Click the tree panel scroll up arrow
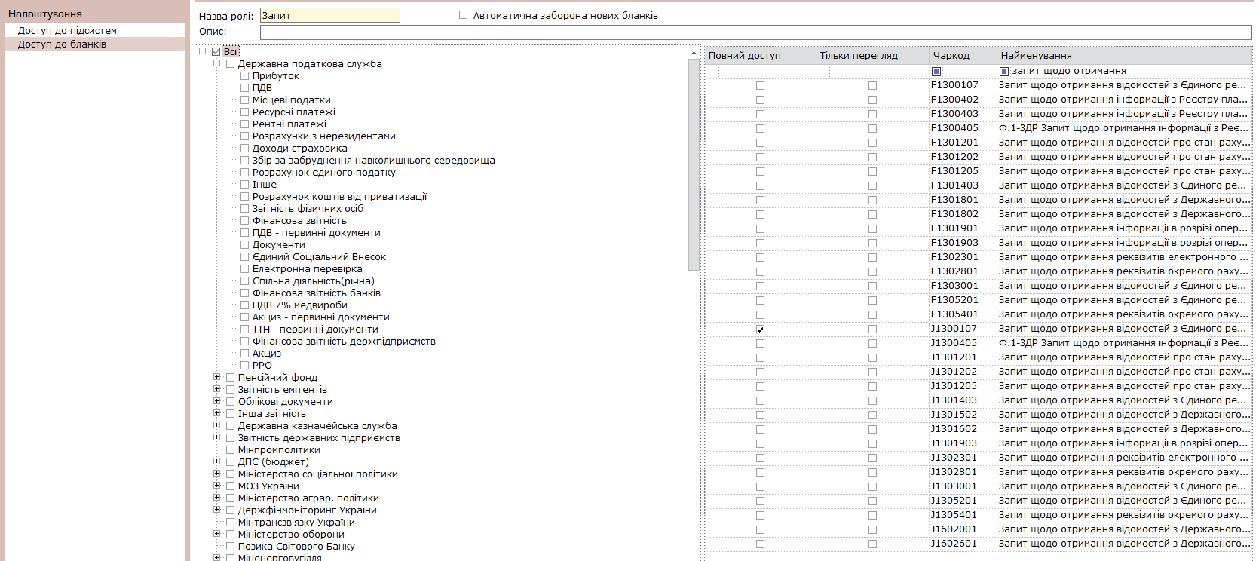The height and width of the screenshot is (561, 1259). (694, 54)
